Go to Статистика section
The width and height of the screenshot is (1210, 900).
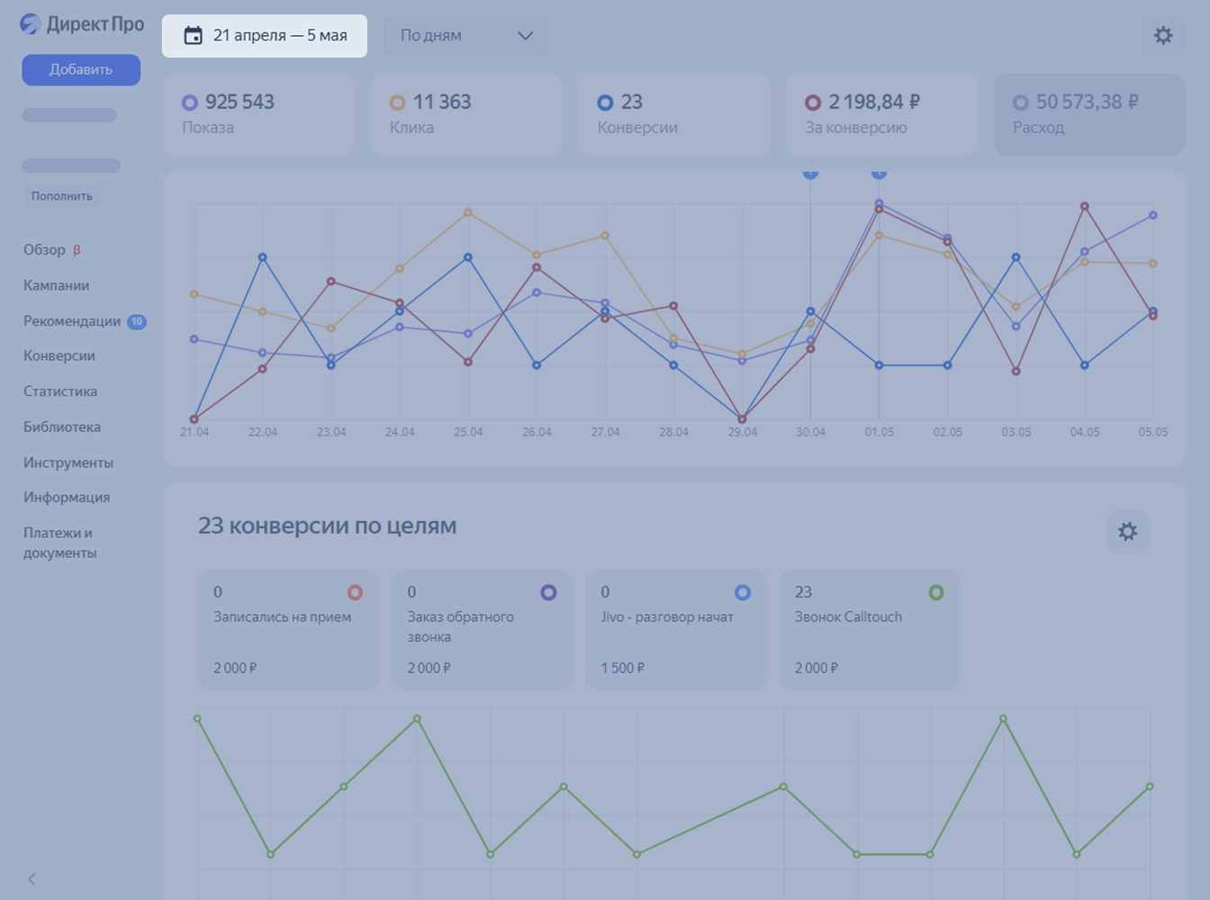(x=60, y=391)
